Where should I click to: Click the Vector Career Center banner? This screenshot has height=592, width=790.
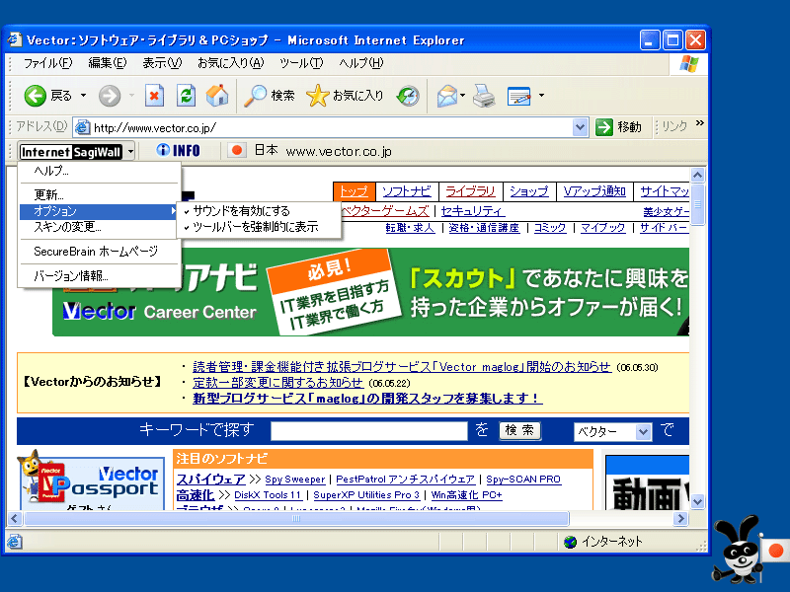pyautogui.click(x=371, y=292)
